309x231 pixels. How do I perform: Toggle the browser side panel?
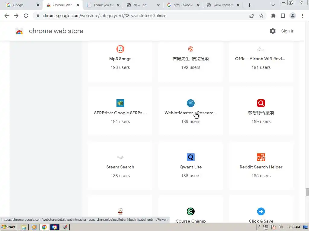click(283, 16)
